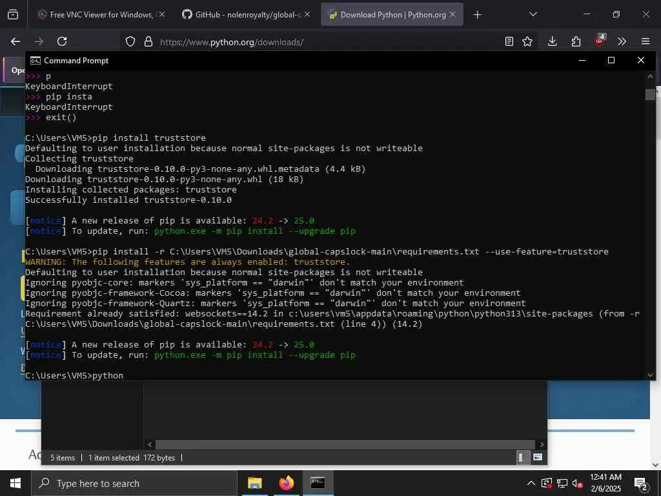Close the GitHub tab

[x=307, y=15]
